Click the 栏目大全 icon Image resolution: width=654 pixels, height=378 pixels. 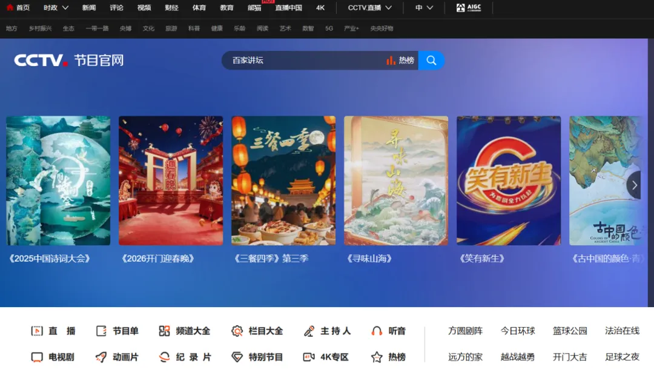237,331
